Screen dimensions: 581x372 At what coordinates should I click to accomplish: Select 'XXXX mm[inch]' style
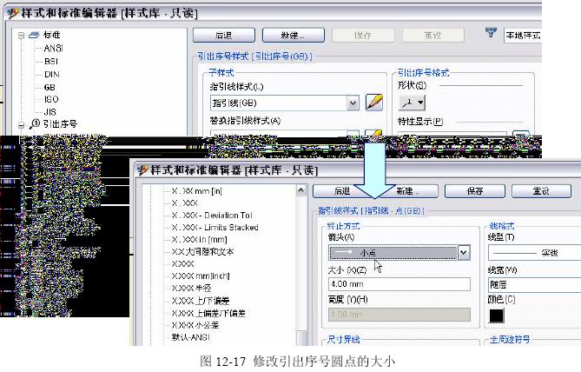[201, 276]
